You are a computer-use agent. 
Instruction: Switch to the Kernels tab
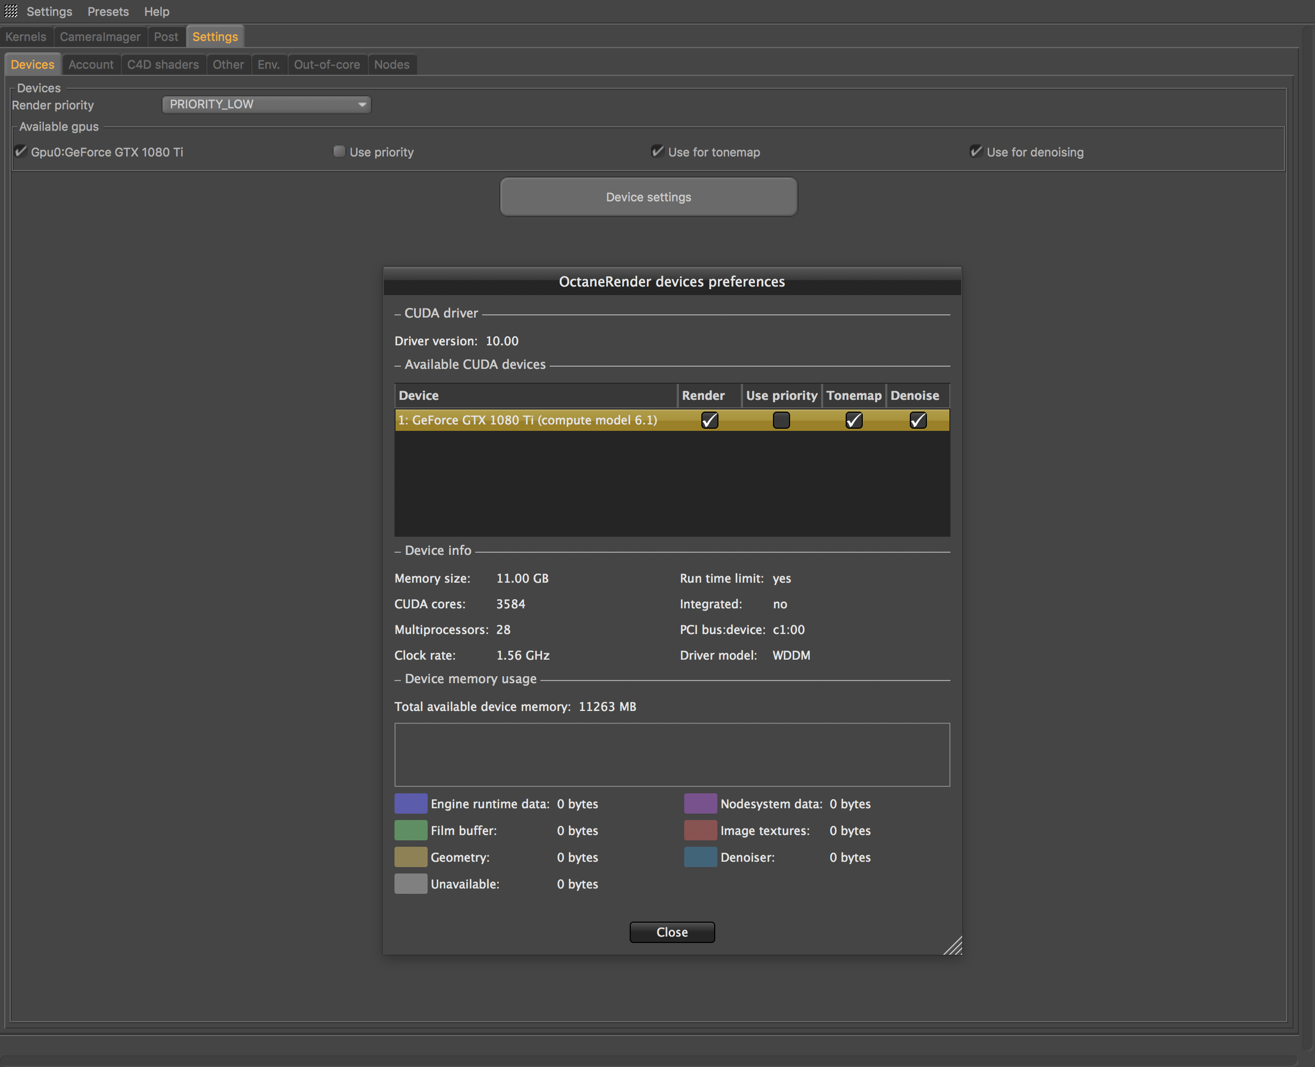pyautogui.click(x=26, y=37)
